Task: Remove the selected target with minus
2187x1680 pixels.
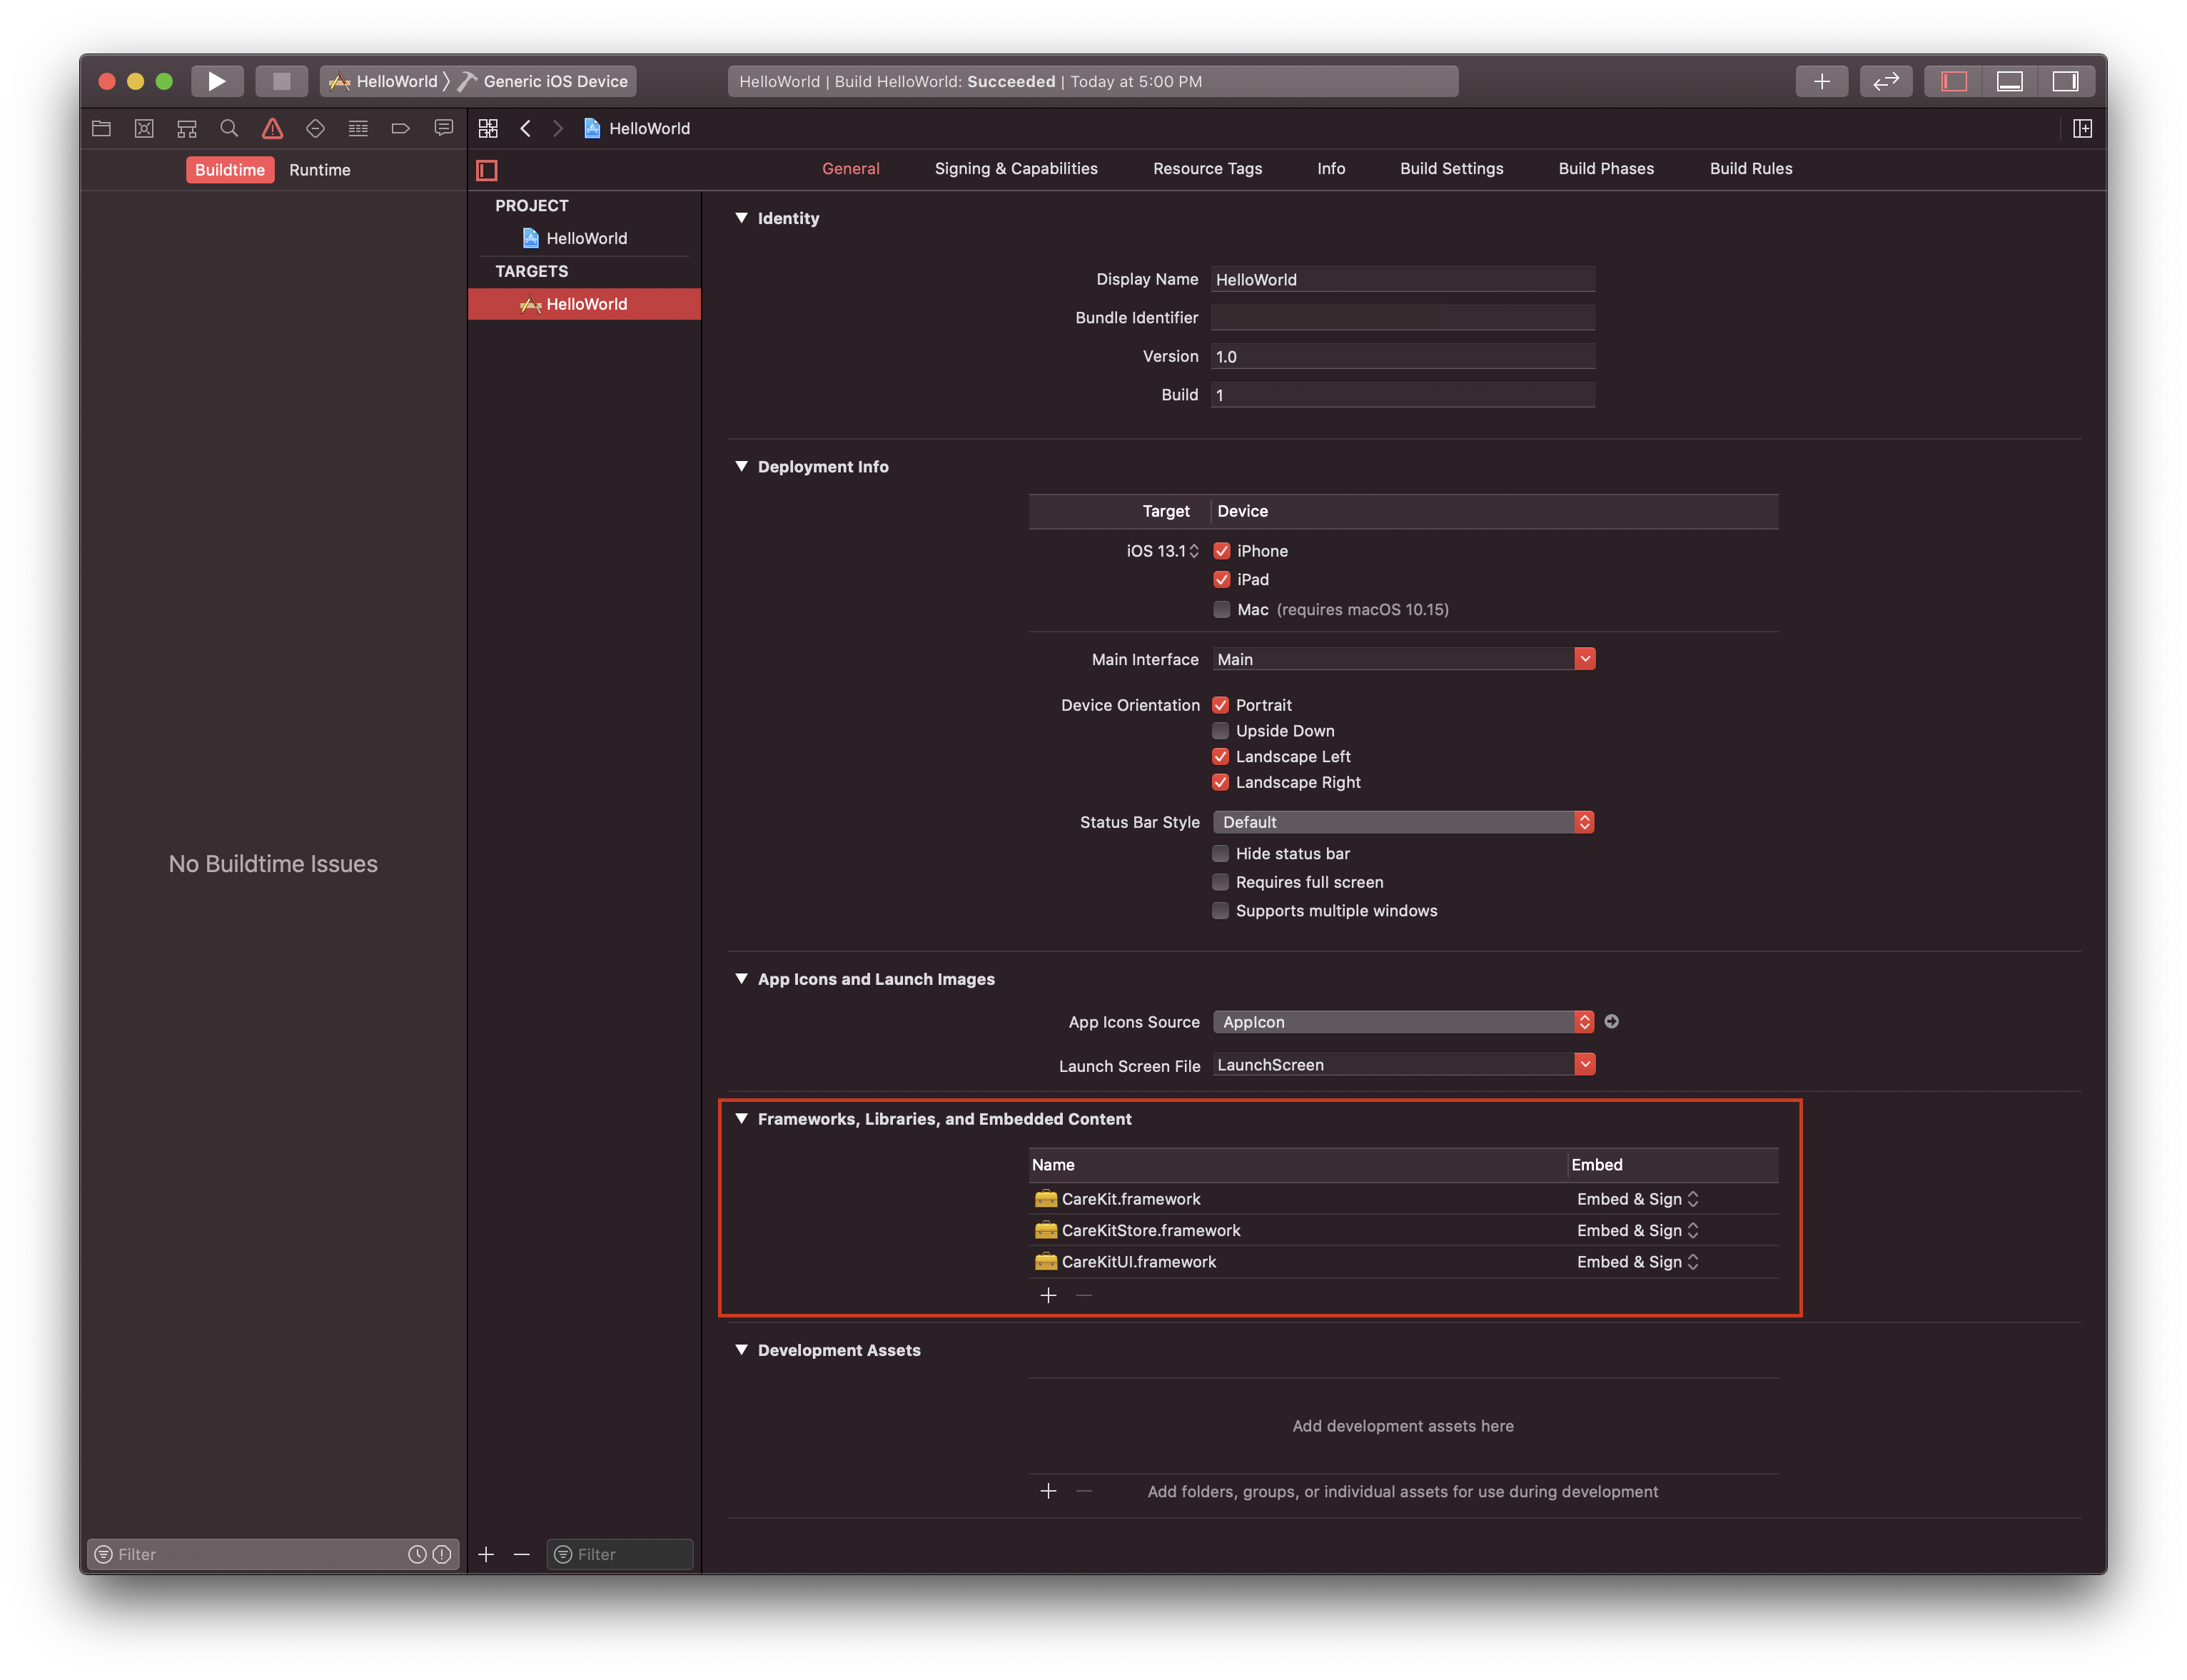Action: point(521,1554)
